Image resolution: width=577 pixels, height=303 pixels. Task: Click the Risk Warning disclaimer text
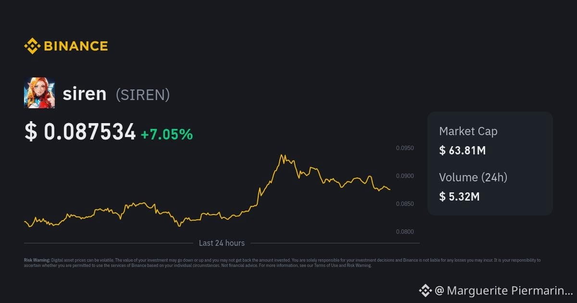(x=282, y=263)
